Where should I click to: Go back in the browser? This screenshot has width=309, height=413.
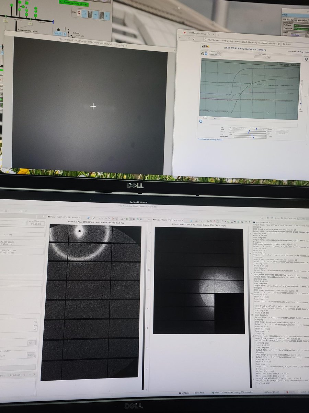pyautogui.click(x=180, y=38)
